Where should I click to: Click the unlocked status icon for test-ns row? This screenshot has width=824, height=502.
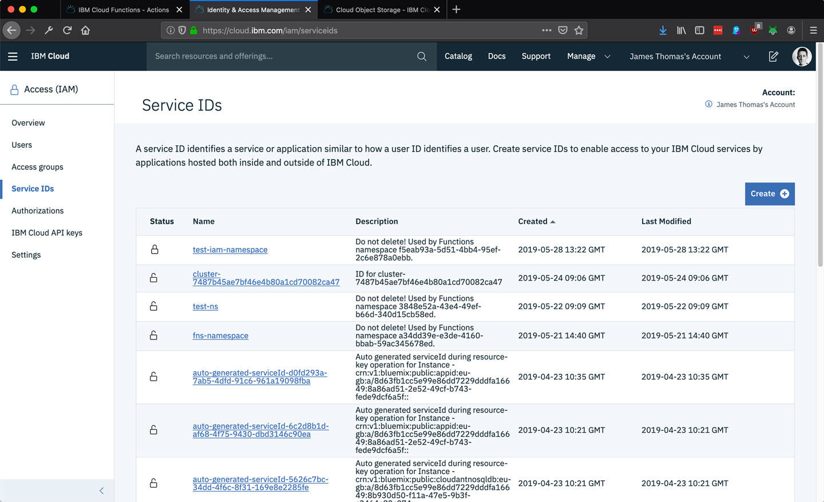[x=153, y=306]
